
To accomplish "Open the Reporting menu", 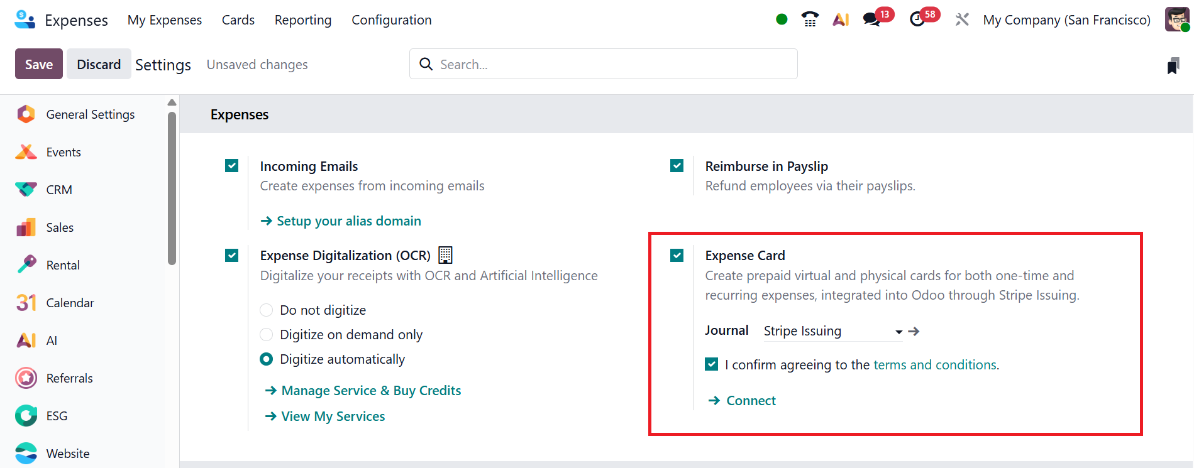I will click(x=302, y=20).
